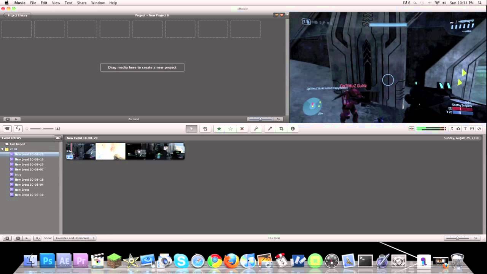Play selected event from beginning

(26, 238)
